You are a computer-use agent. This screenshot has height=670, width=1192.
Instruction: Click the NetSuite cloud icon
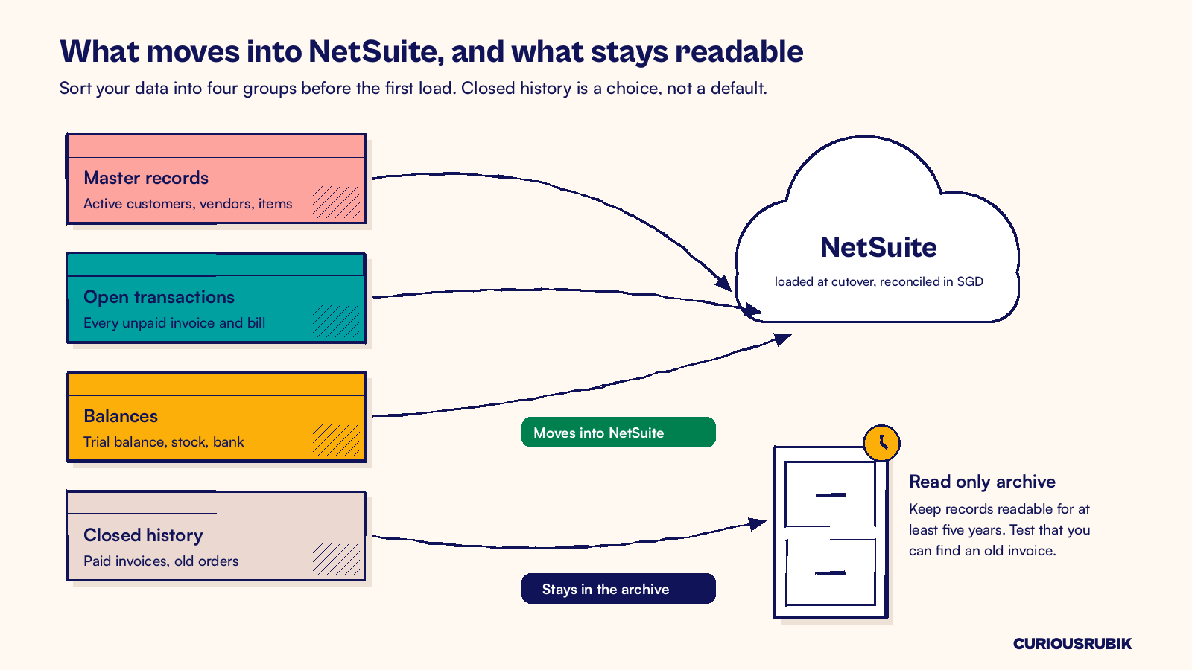(x=878, y=229)
